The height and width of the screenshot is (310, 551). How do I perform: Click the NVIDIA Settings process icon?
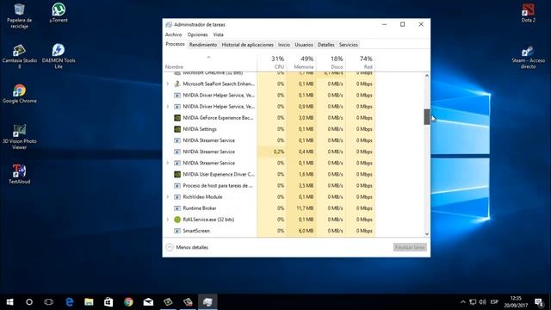point(177,129)
